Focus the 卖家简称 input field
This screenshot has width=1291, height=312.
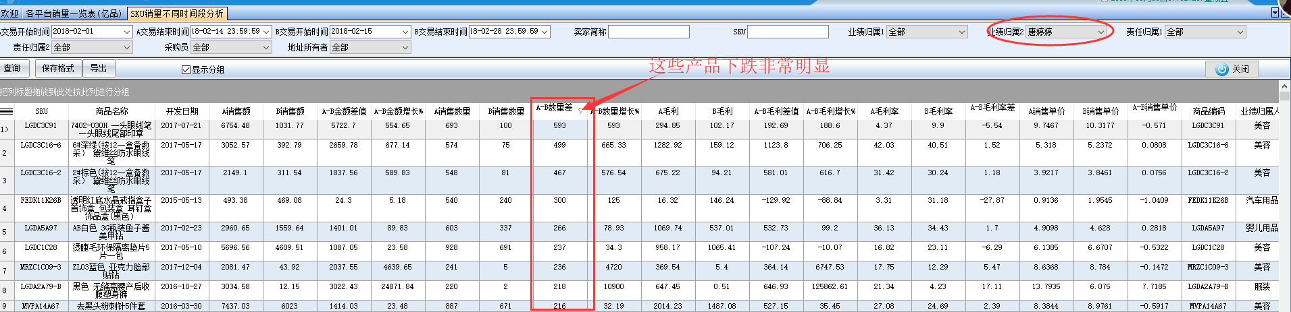(649, 32)
